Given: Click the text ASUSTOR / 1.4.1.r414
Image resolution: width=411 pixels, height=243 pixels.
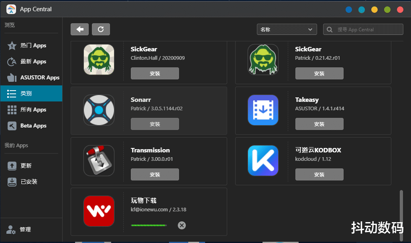Looking at the screenshot, I should coord(319,108).
